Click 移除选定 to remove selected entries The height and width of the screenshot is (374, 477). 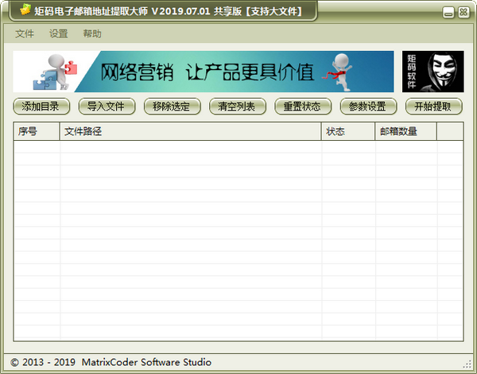172,107
